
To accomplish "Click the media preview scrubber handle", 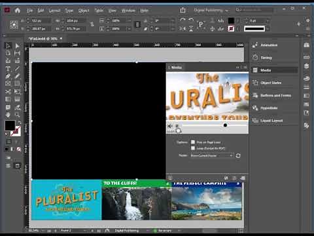I will [x=225, y=125].
